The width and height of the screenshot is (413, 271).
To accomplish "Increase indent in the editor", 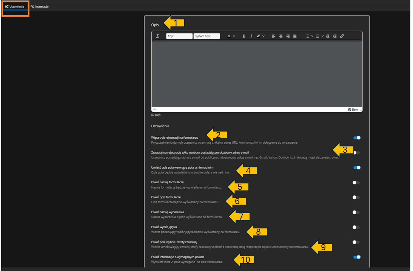I will [335, 36].
